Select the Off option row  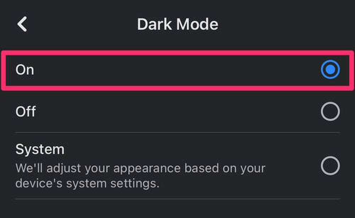(x=177, y=112)
